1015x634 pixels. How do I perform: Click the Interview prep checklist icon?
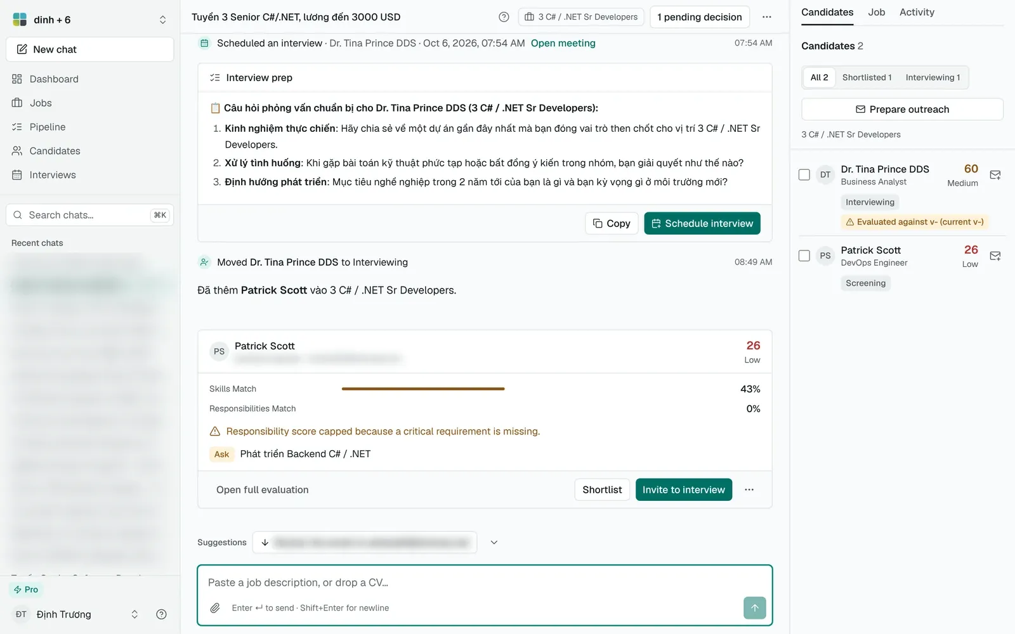(215, 77)
